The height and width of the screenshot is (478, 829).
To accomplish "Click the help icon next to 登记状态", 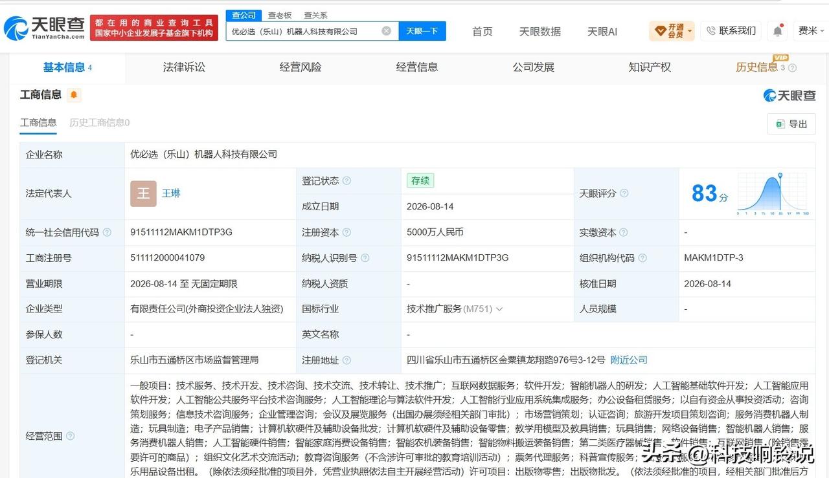I will click(x=346, y=181).
